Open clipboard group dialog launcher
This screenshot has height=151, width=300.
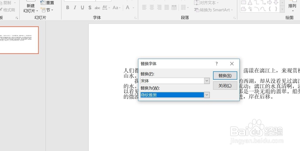(17, 18)
